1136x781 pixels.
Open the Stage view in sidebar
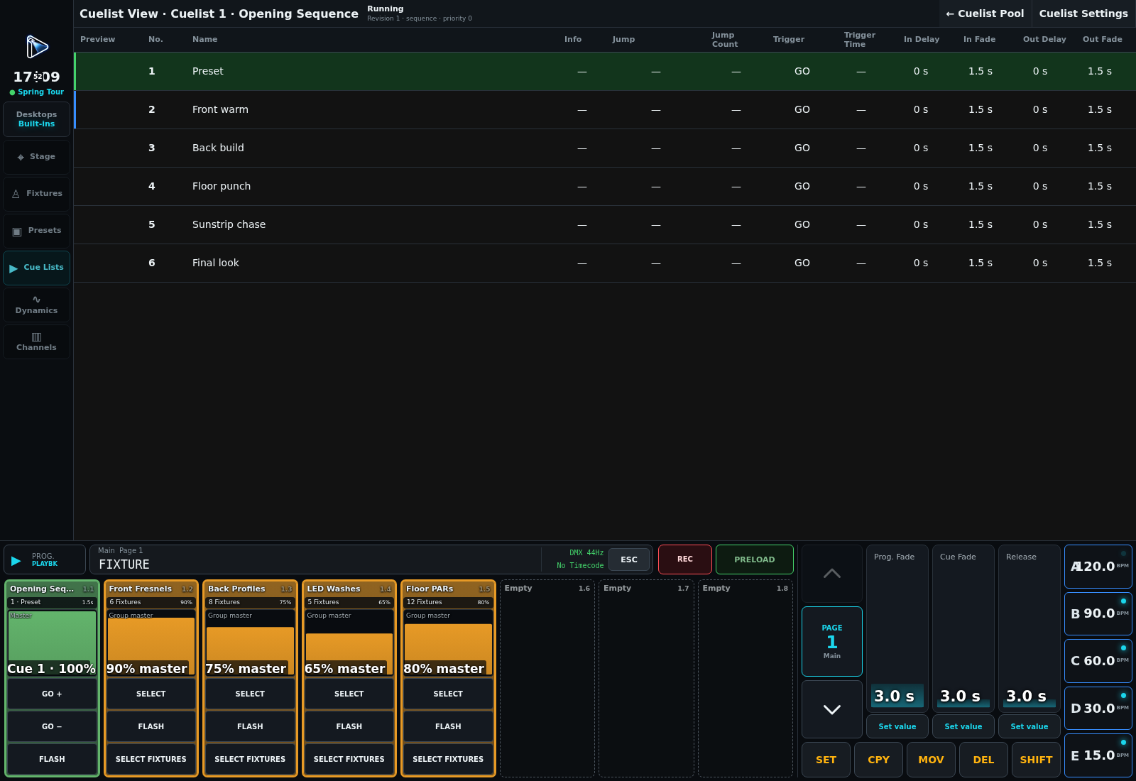coord(36,157)
